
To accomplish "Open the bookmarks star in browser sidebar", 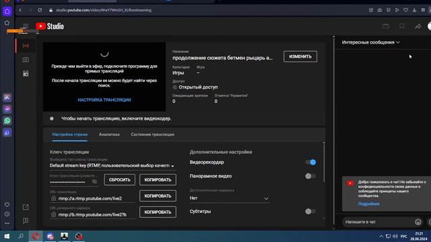I will coord(7,23).
